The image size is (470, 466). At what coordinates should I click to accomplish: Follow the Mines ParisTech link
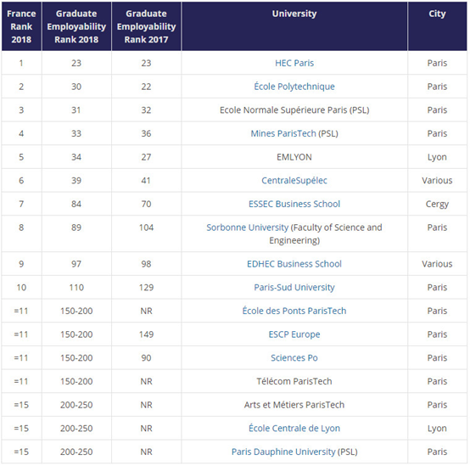[x=283, y=133]
